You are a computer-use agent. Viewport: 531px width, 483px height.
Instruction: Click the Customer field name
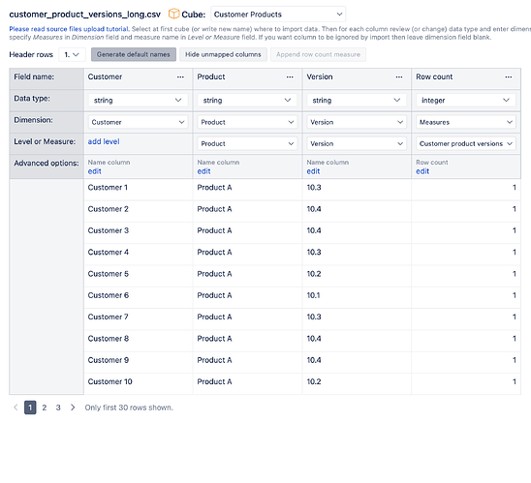[105, 76]
